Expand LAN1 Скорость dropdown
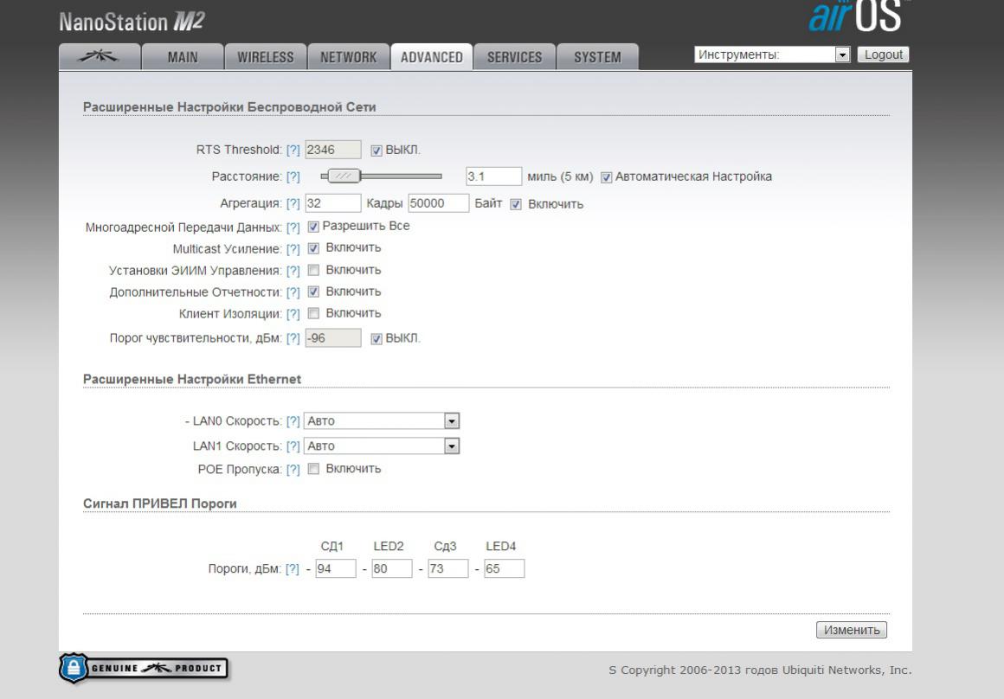Image resolution: width=1004 pixels, height=699 pixels. [x=382, y=446]
